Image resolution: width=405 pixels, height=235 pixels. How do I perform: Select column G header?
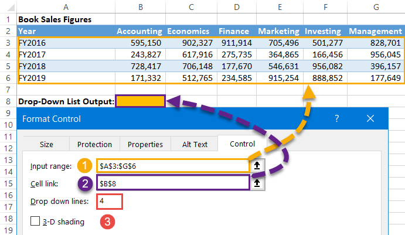(376, 7)
